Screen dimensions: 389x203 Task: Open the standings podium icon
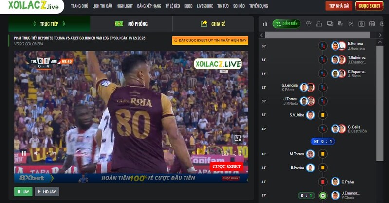point(319,24)
